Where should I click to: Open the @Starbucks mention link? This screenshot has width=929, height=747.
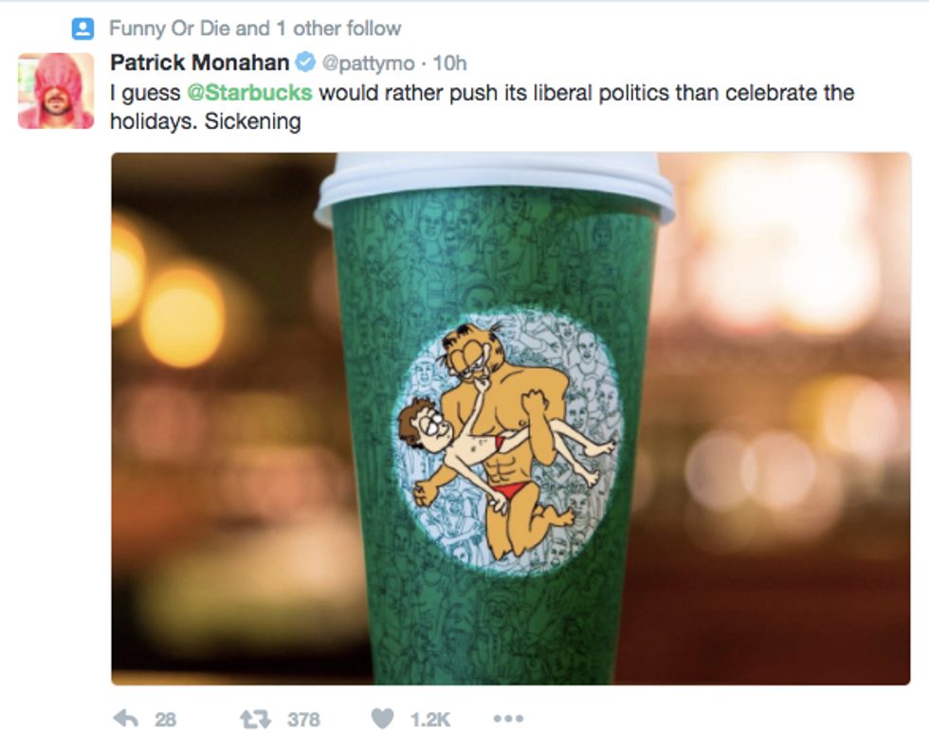pos(248,93)
